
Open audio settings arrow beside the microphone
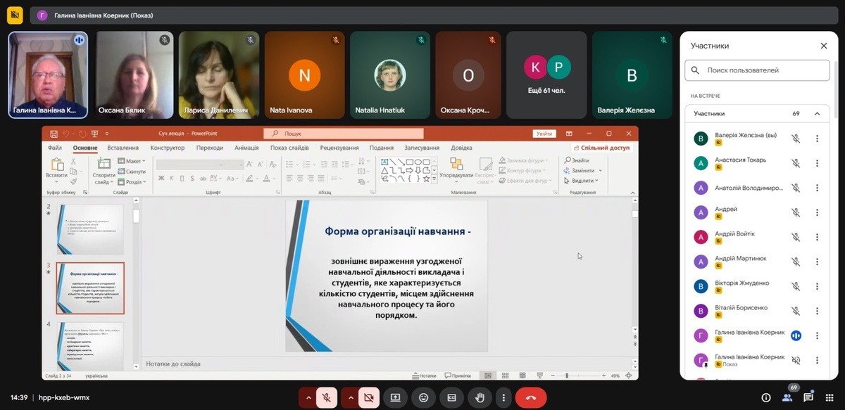308,397
